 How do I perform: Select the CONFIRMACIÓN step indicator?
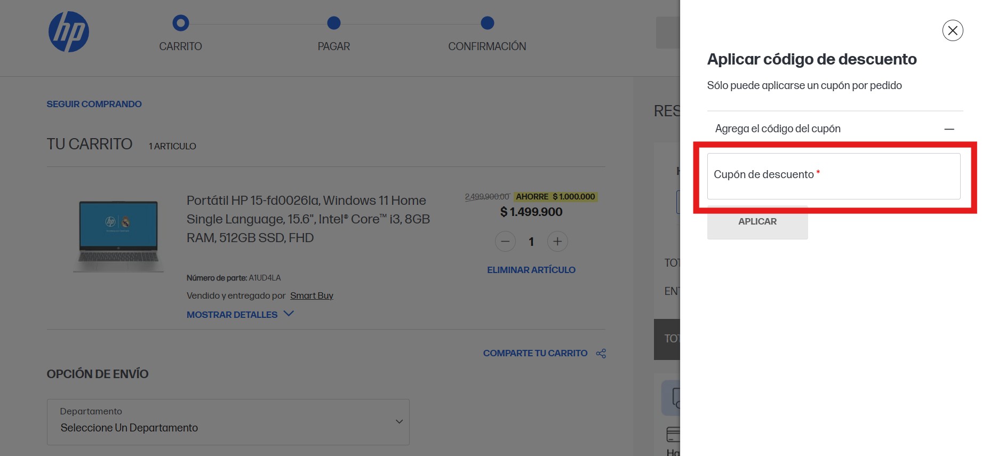pos(487,23)
